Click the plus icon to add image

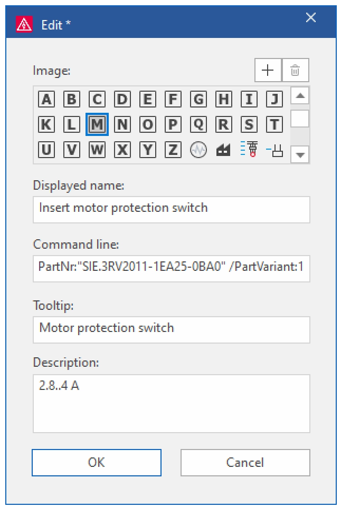point(268,70)
